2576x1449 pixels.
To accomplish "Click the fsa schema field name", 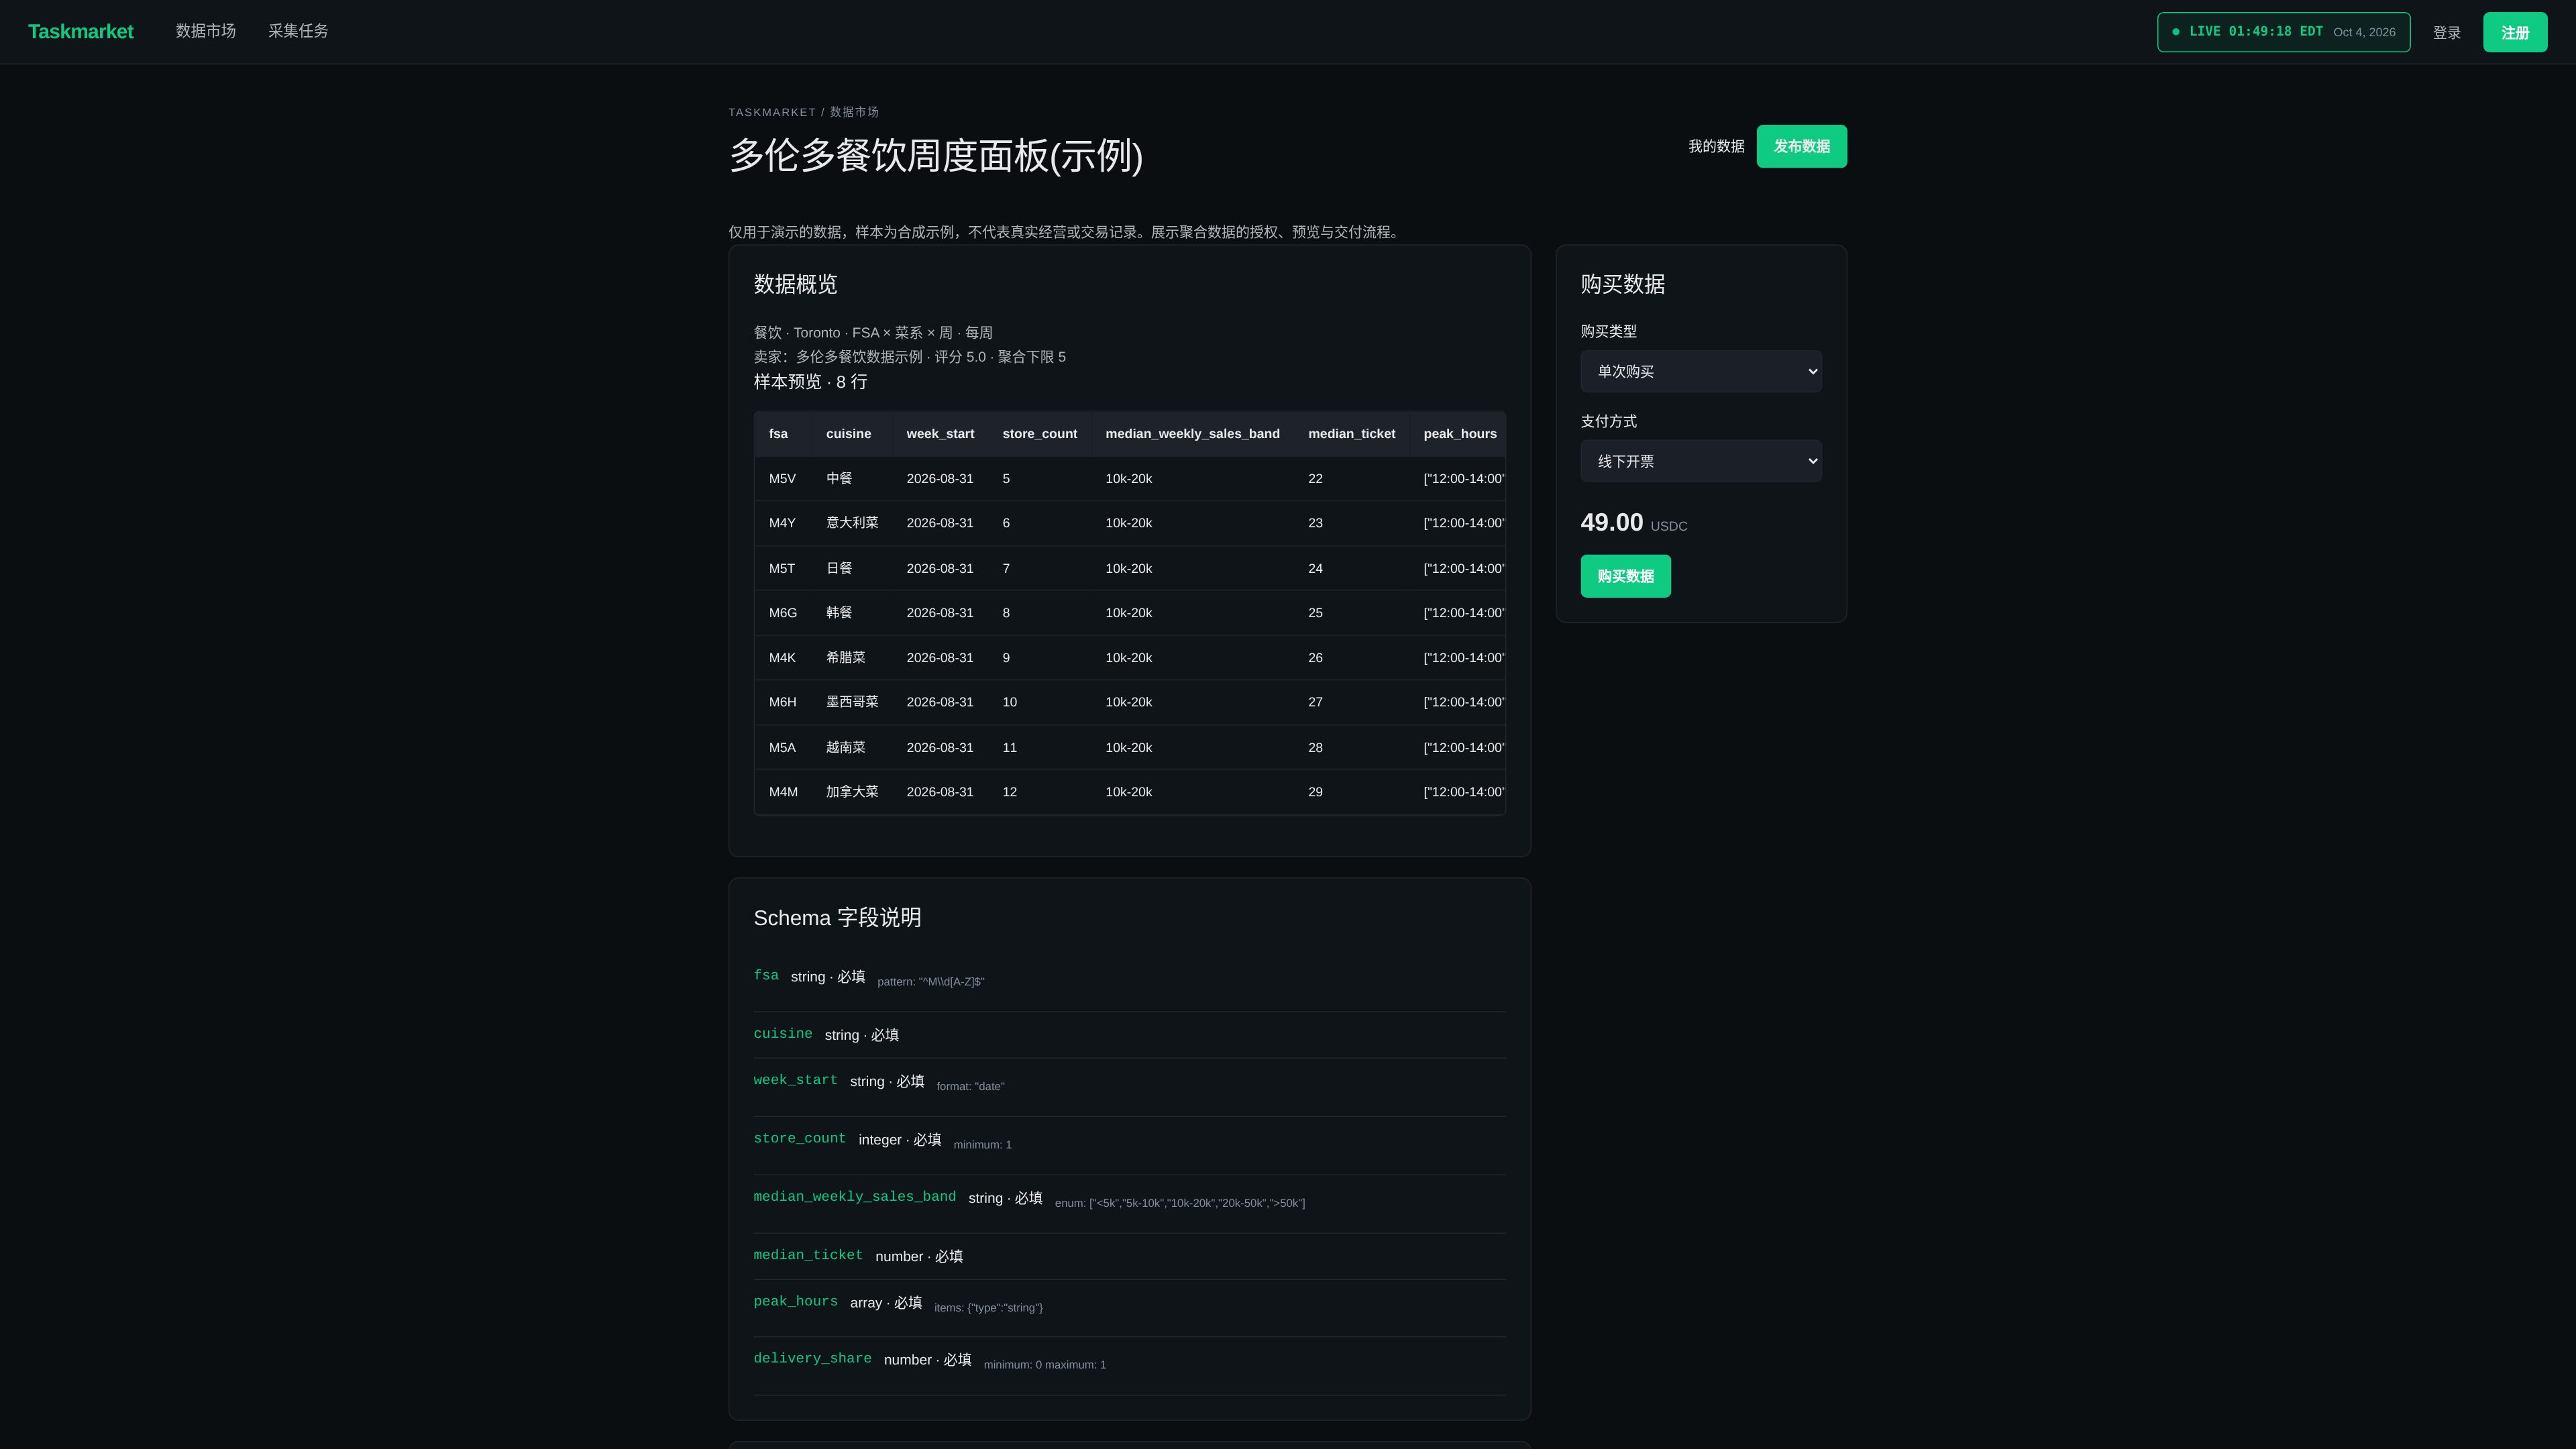I will [766, 975].
